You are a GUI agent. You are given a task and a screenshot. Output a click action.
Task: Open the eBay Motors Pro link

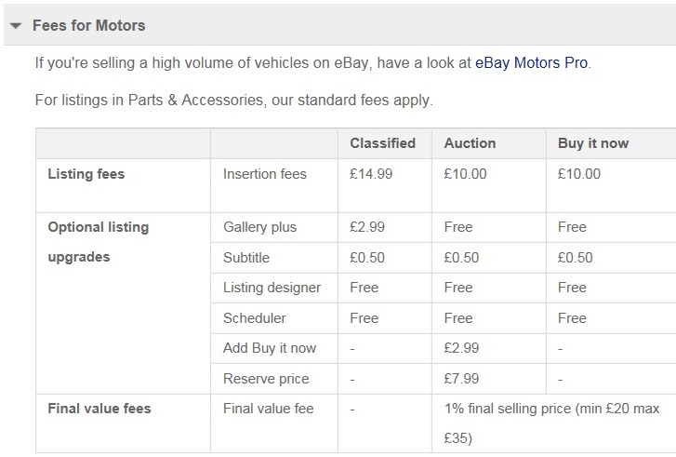click(x=532, y=63)
